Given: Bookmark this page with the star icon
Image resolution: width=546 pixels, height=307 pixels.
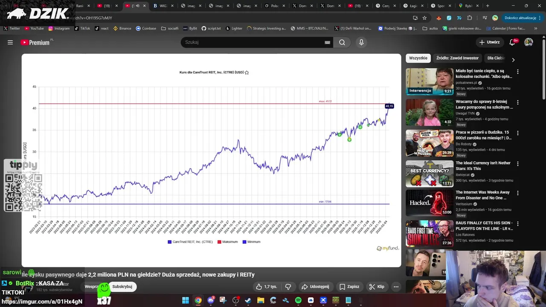Looking at the screenshot, I should pyautogui.click(x=424, y=18).
